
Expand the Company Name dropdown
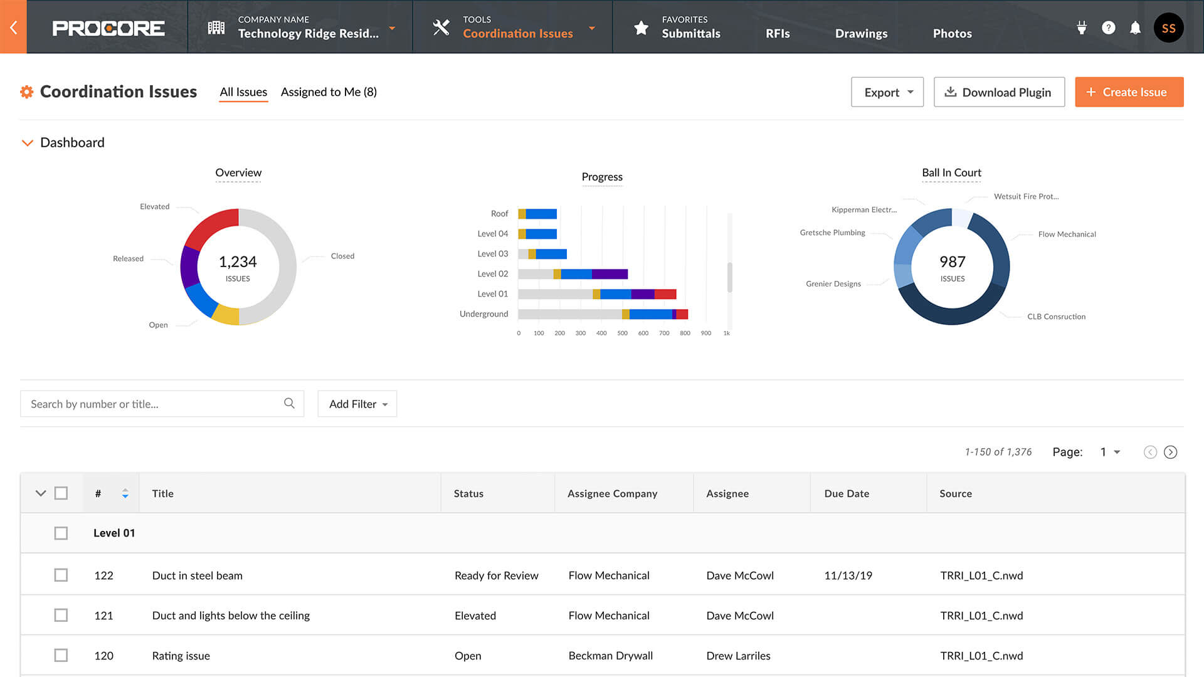tap(394, 26)
